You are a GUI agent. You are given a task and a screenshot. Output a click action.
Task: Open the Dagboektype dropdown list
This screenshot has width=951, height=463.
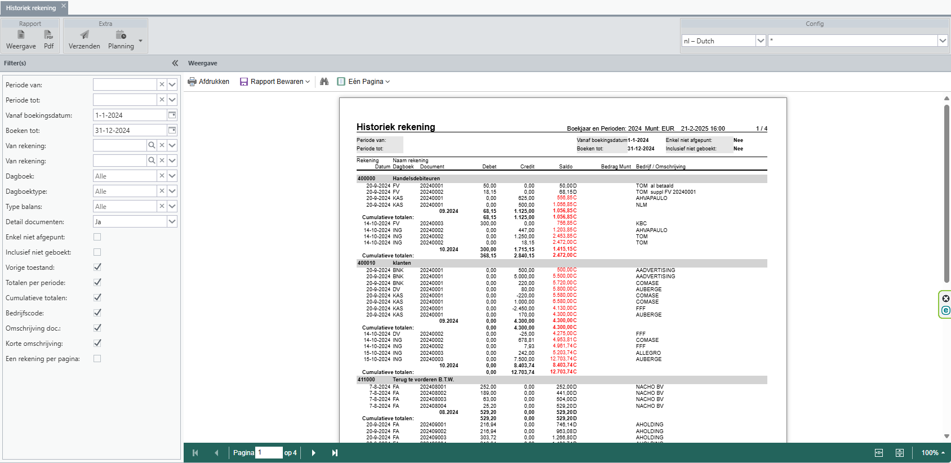[x=172, y=191]
